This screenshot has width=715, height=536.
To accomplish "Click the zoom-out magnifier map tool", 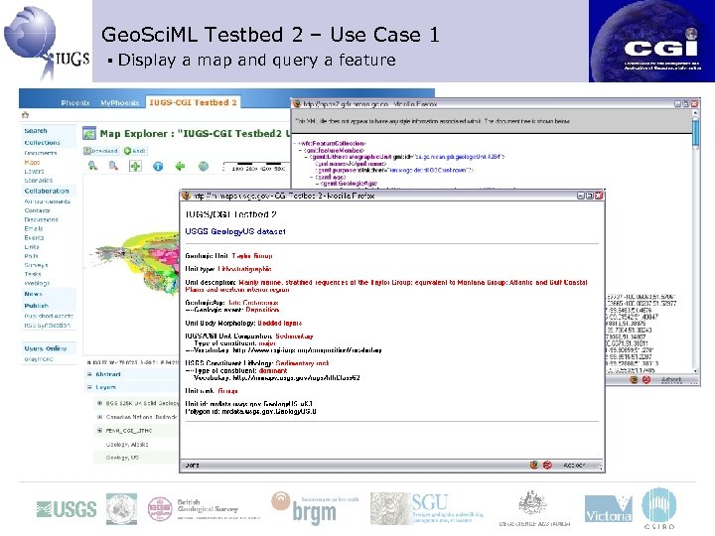I will 113,166.
